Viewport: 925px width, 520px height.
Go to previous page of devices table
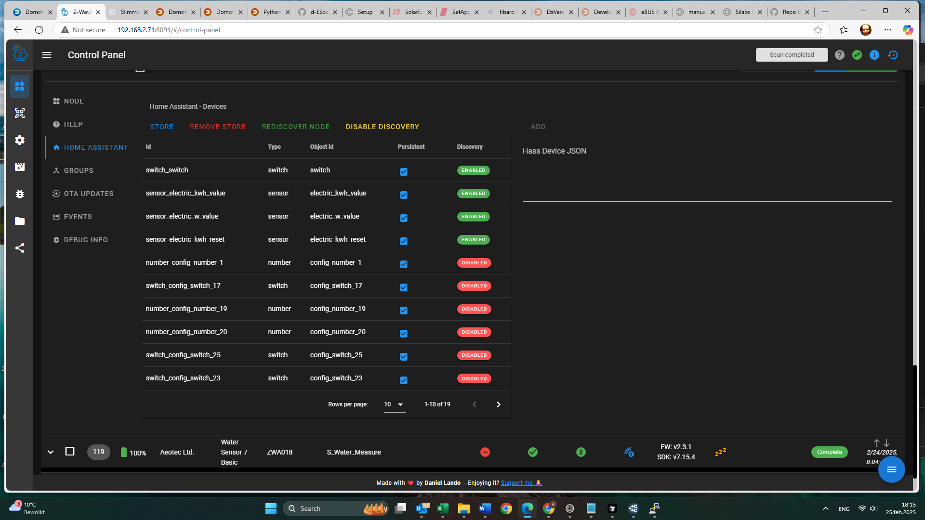475,404
